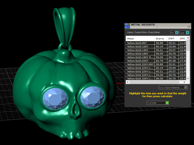194x145 pixels.
Task: Click the Metal column header
Action: click(x=140, y=39)
